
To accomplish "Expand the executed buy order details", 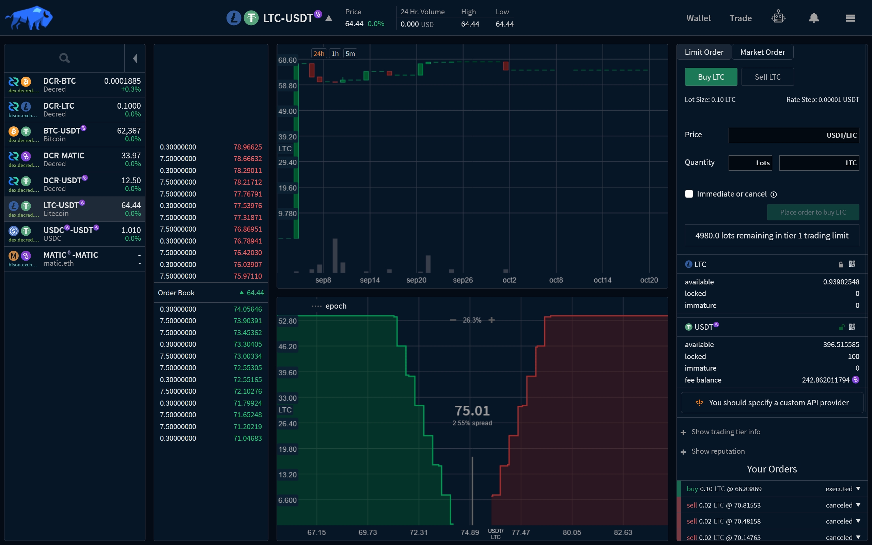I will 858,489.
